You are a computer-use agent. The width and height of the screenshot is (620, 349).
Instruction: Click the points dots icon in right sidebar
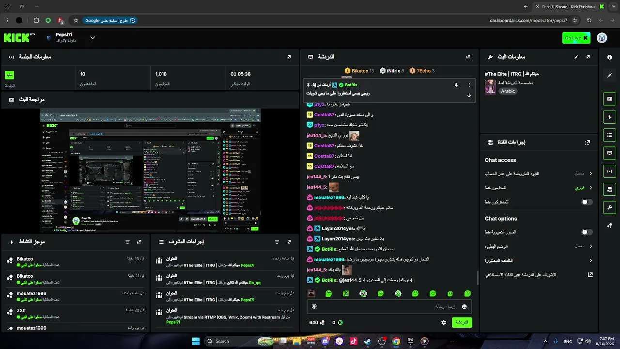(x=609, y=225)
